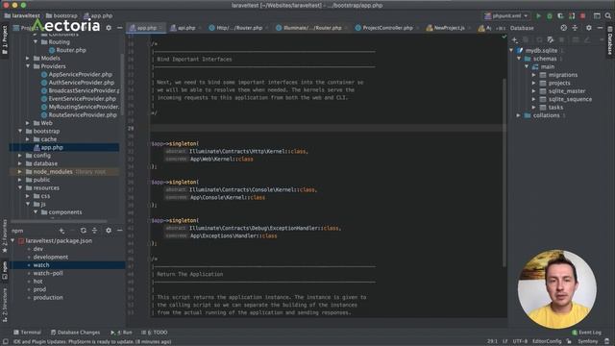
Task: Open Database panel settings gear
Action: click(x=589, y=28)
